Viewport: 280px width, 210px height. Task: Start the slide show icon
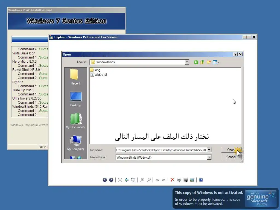pyautogui.click(x=133, y=180)
